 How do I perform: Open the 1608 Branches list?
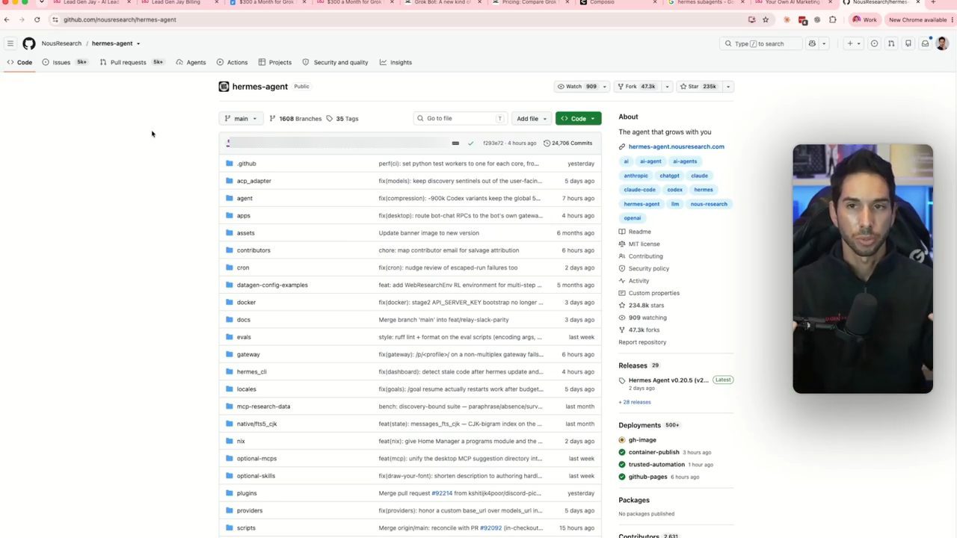tap(295, 118)
